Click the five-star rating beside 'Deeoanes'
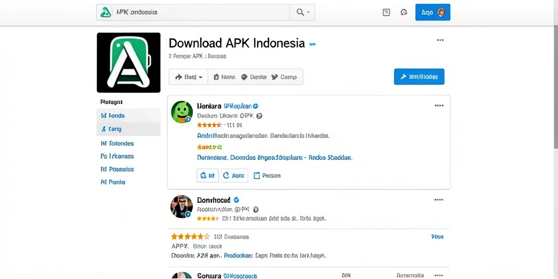This screenshot has width=558, height=279. coord(190,236)
